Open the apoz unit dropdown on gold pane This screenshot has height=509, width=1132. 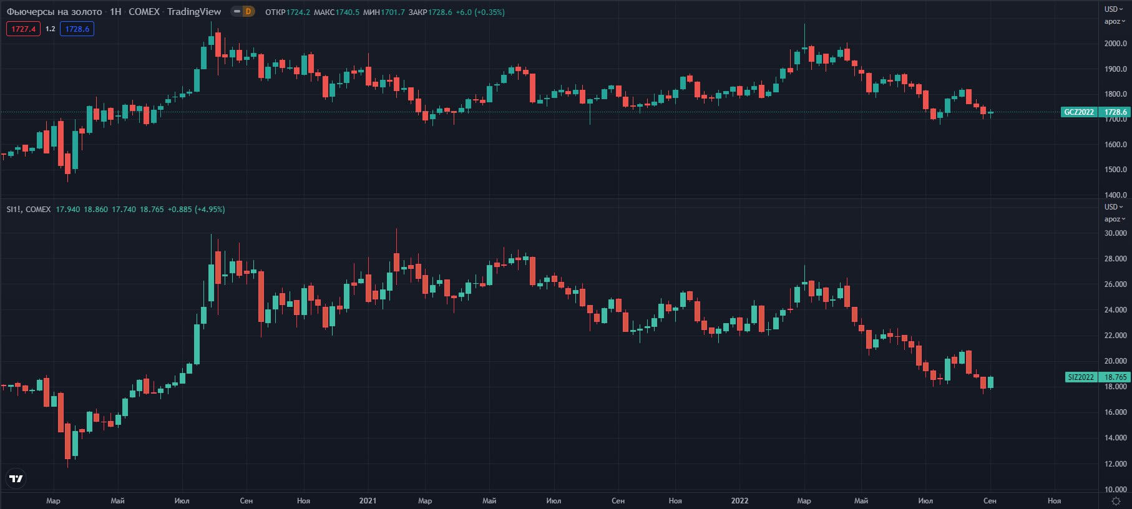(1115, 21)
